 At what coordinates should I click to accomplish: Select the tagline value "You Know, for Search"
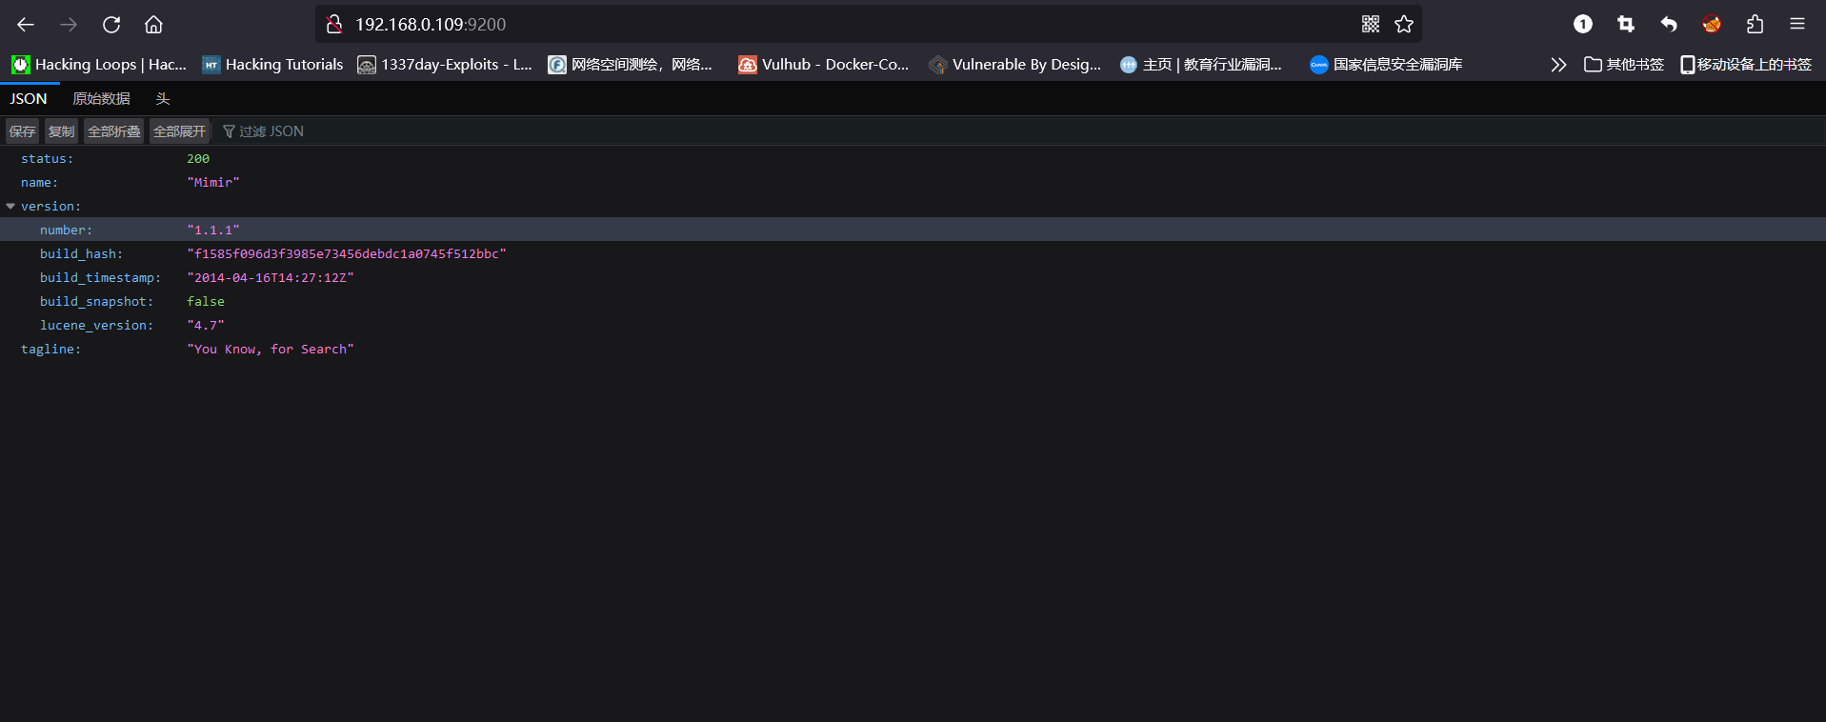pyautogui.click(x=271, y=350)
